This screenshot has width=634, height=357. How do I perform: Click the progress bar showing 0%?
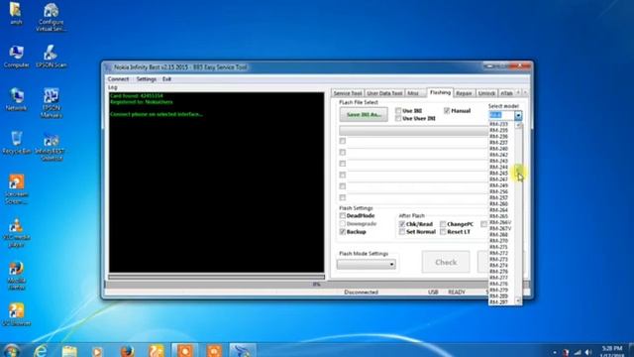[317, 285]
